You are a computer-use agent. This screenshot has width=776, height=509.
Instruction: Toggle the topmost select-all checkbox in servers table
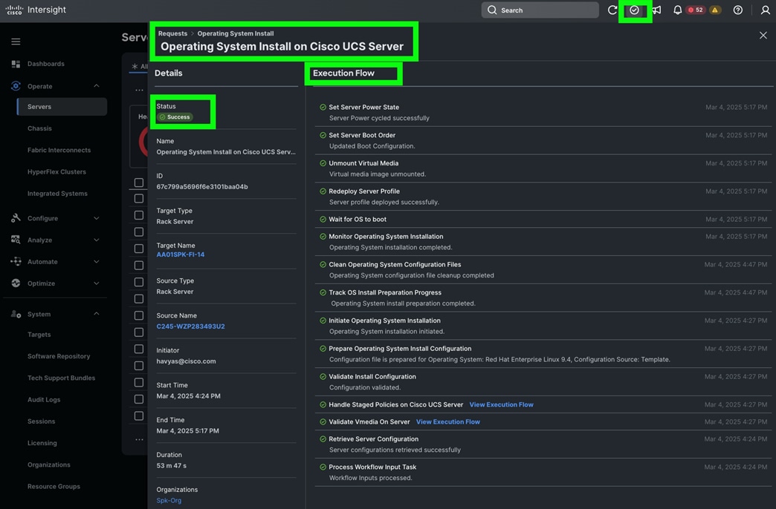point(139,183)
